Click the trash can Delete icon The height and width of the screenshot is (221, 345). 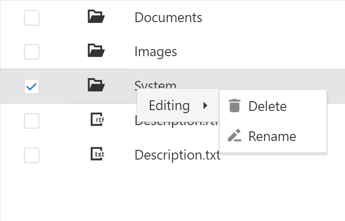coord(234,106)
